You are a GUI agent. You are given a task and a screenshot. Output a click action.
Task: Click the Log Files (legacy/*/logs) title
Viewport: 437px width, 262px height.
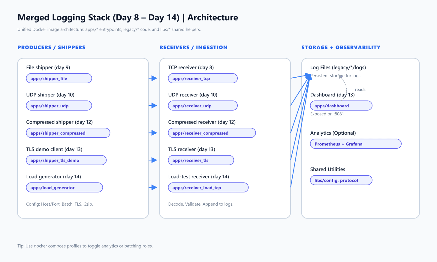coord(338,67)
